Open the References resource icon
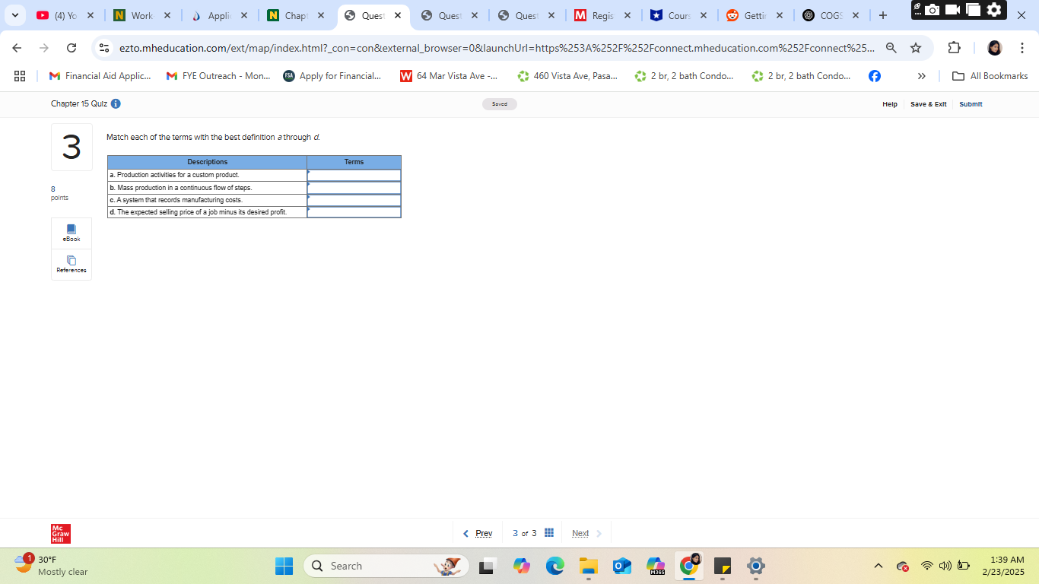Image resolution: width=1039 pixels, height=584 pixels. pyautogui.click(x=71, y=265)
